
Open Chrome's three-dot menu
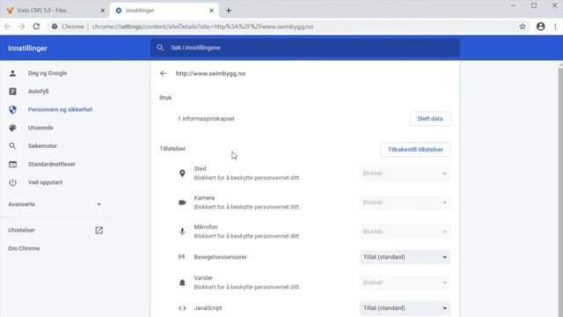[555, 26]
